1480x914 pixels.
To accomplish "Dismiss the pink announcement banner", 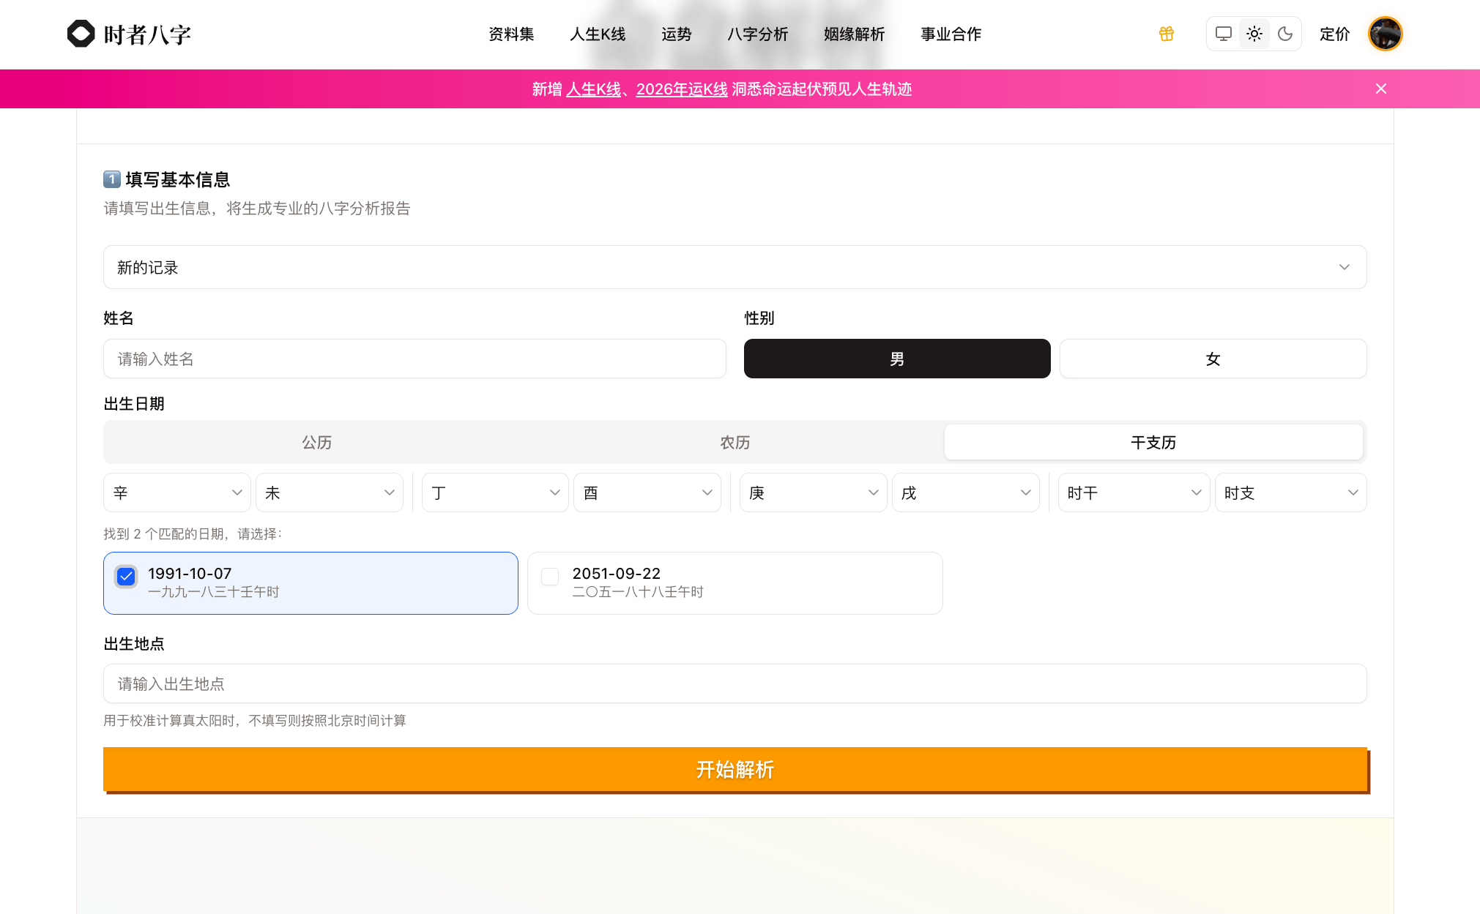I will 1381,89.
